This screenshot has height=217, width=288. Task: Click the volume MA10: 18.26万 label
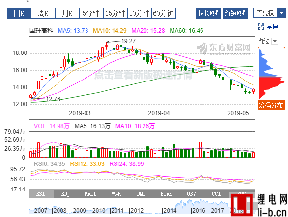pyautogui.click(x=135, y=126)
